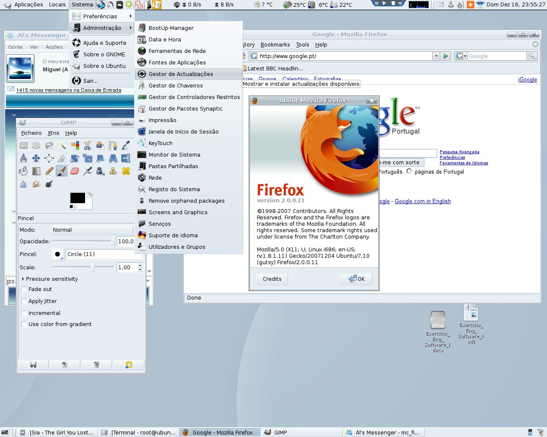Select the Airbrush tool in GIMP
The width and height of the screenshot is (547, 437).
(x=88, y=171)
